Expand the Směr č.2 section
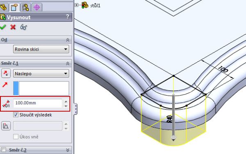The image size is (246, 154). click(68, 150)
